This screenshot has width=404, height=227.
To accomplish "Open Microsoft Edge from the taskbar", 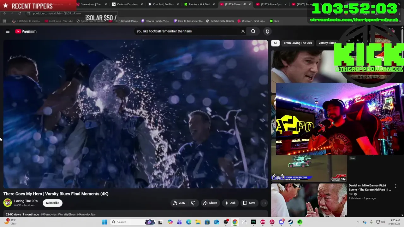I will click(189, 222).
